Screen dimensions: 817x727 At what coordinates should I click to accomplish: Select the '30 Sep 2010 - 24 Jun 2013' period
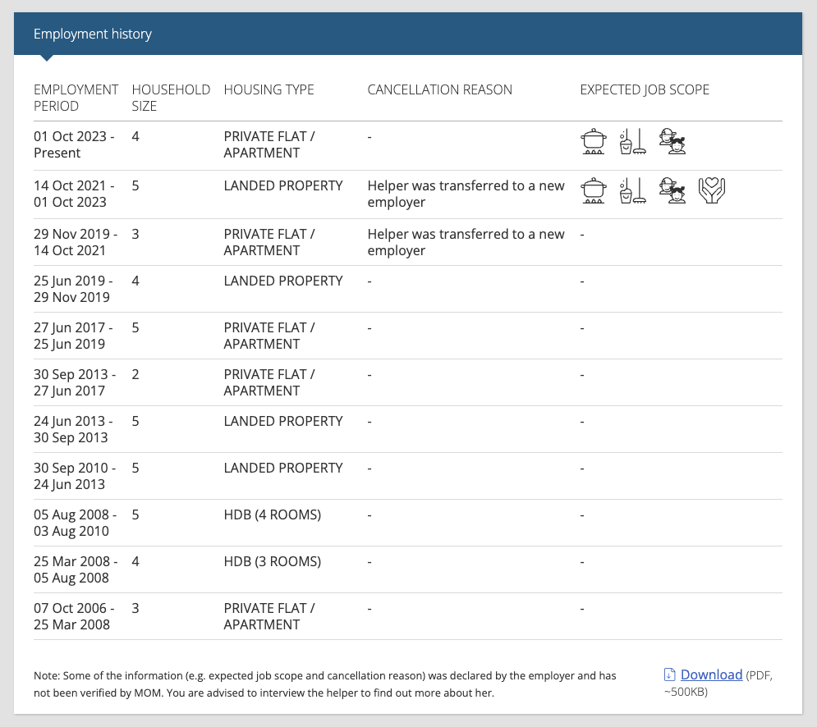75,476
